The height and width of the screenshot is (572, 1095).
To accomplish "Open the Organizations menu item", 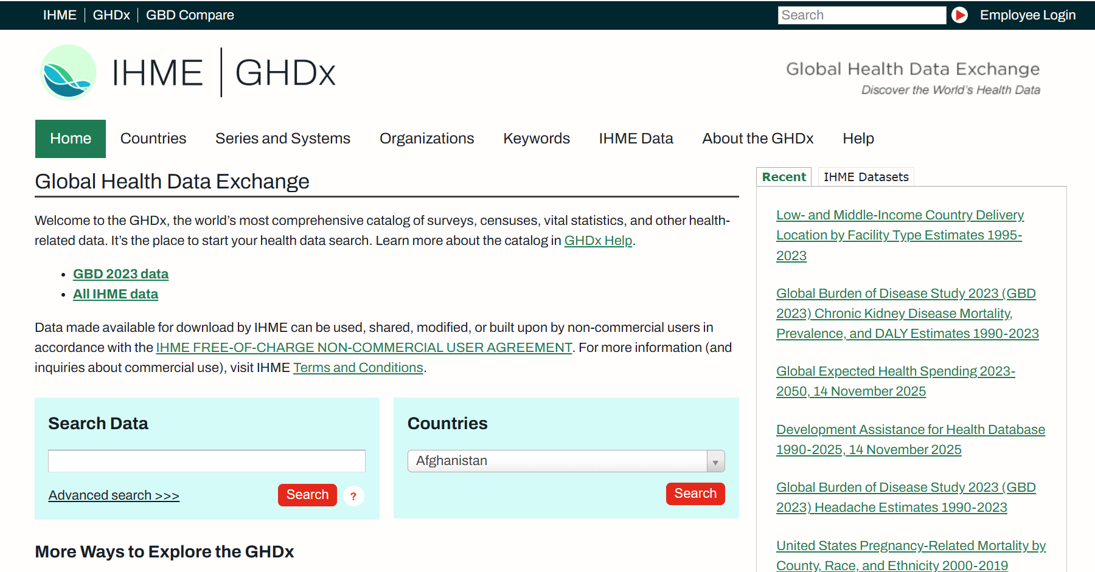I will pyautogui.click(x=427, y=139).
